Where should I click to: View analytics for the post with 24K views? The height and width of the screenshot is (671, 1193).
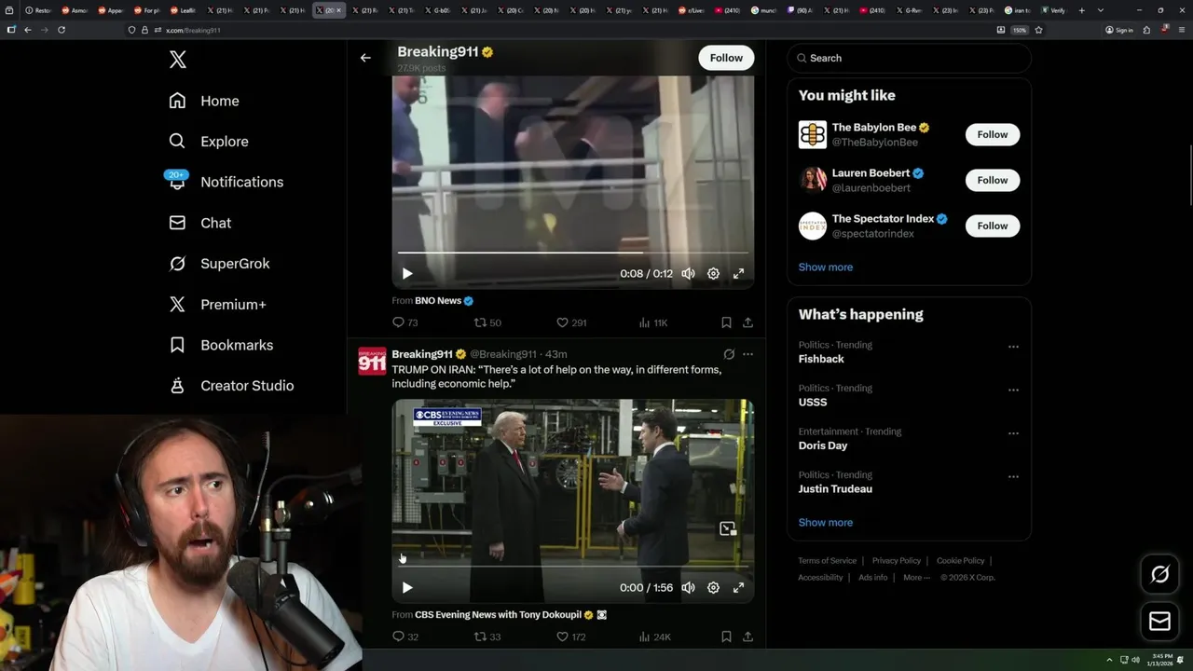(x=654, y=637)
